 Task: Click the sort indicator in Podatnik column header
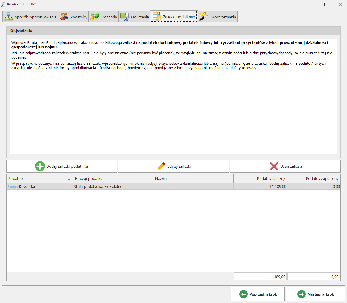pyautogui.click(x=69, y=179)
